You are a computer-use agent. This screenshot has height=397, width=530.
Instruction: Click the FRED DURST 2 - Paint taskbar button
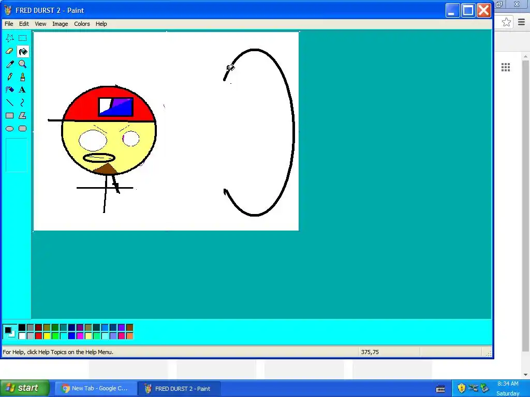pyautogui.click(x=179, y=389)
